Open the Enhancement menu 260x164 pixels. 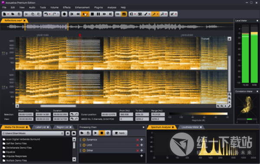82,7
